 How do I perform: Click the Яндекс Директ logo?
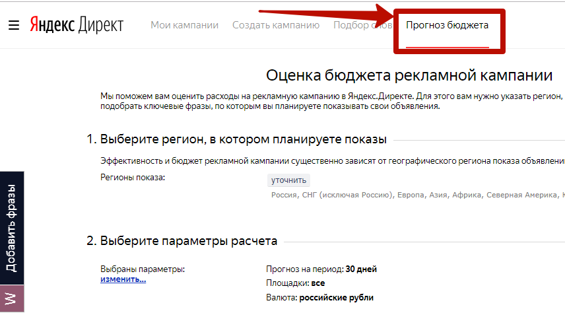coord(77,25)
